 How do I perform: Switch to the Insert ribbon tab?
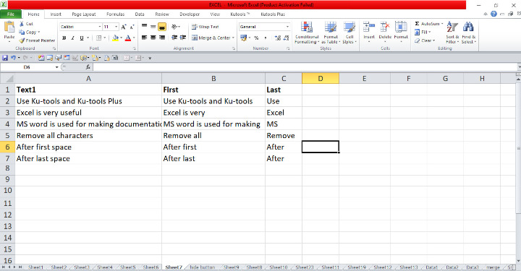[x=56, y=14]
